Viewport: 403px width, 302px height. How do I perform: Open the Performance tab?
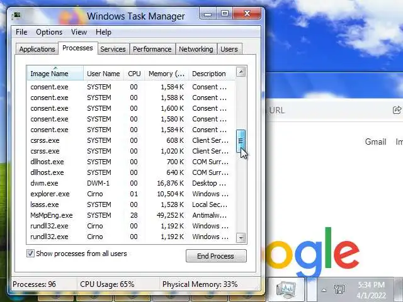[152, 49]
